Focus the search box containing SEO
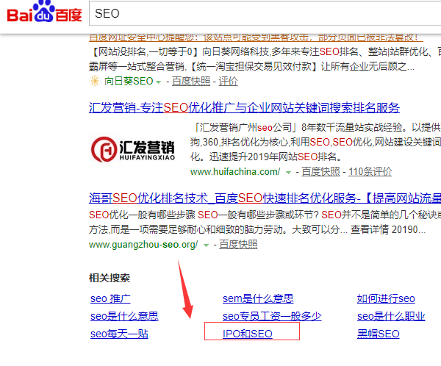Screen dimensions: 441x366 coord(265,13)
